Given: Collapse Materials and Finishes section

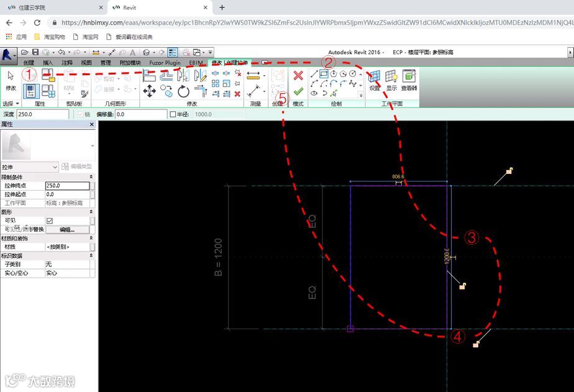Looking at the screenshot, I should [x=91, y=239].
